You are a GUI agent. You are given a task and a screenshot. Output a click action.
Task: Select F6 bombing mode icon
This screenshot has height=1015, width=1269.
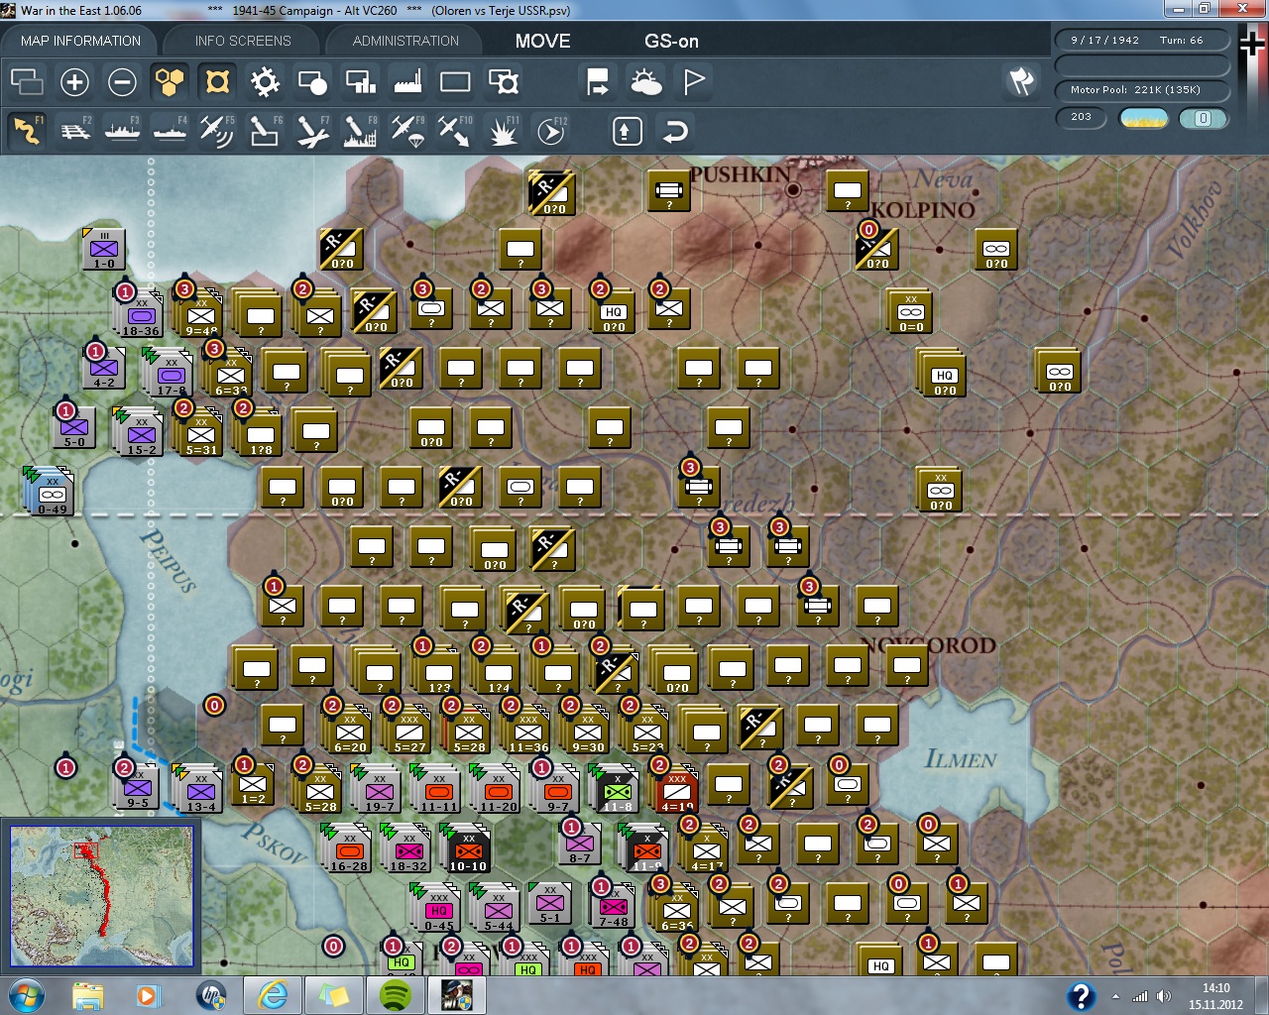tap(265, 131)
